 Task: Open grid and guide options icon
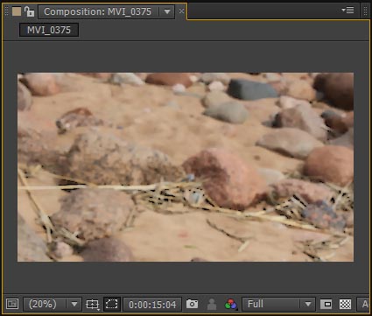(93, 305)
